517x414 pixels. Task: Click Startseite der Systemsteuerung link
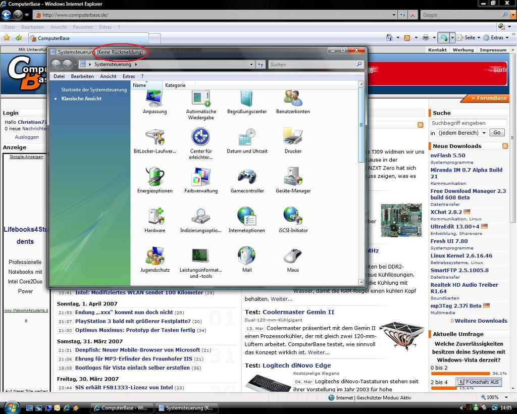pyautogui.click(x=94, y=90)
